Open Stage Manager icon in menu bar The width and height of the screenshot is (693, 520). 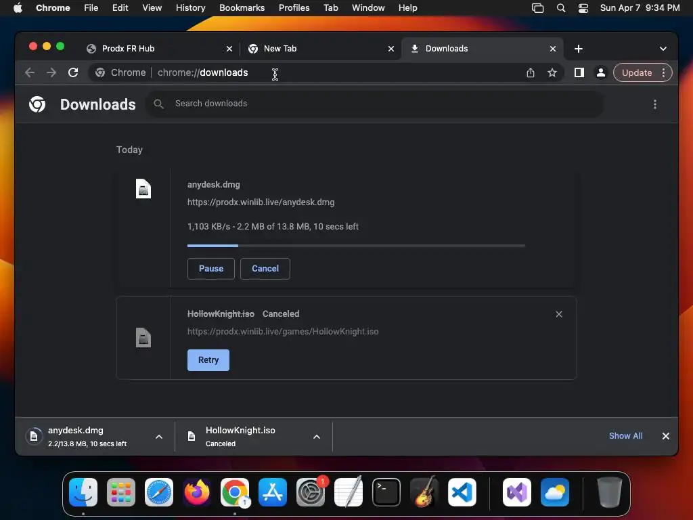[537, 8]
